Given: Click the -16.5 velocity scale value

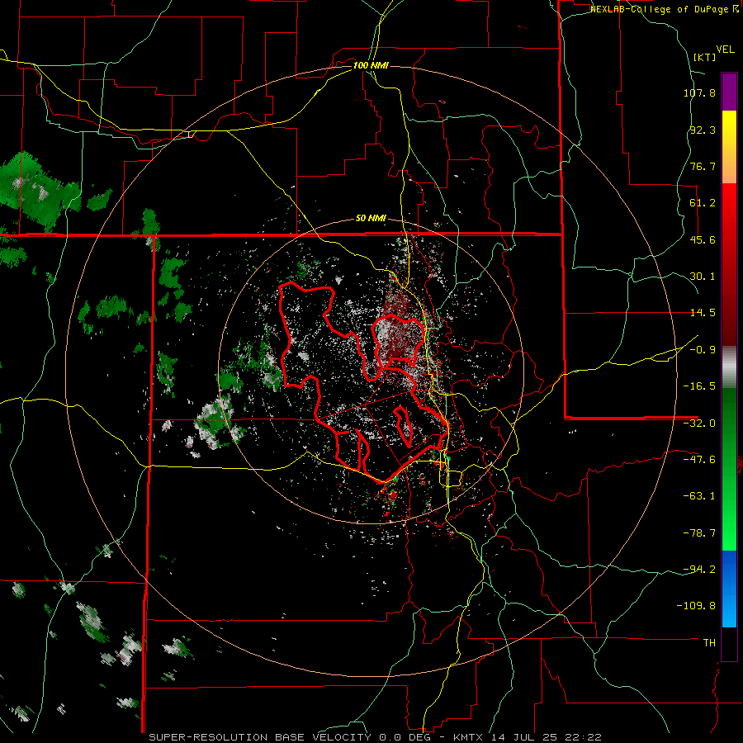Looking at the screenshot, I should [699, 386].
